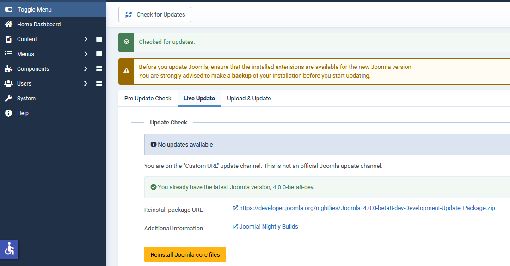Switch to the Pre-Update Check tab
Image resolution: width=510 pixels, height=266 pixels.
147,99
